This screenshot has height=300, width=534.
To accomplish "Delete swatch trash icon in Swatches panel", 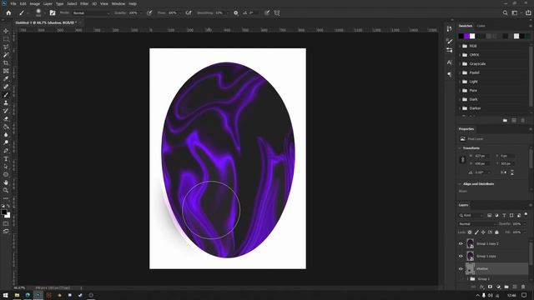I will [523, 120].
